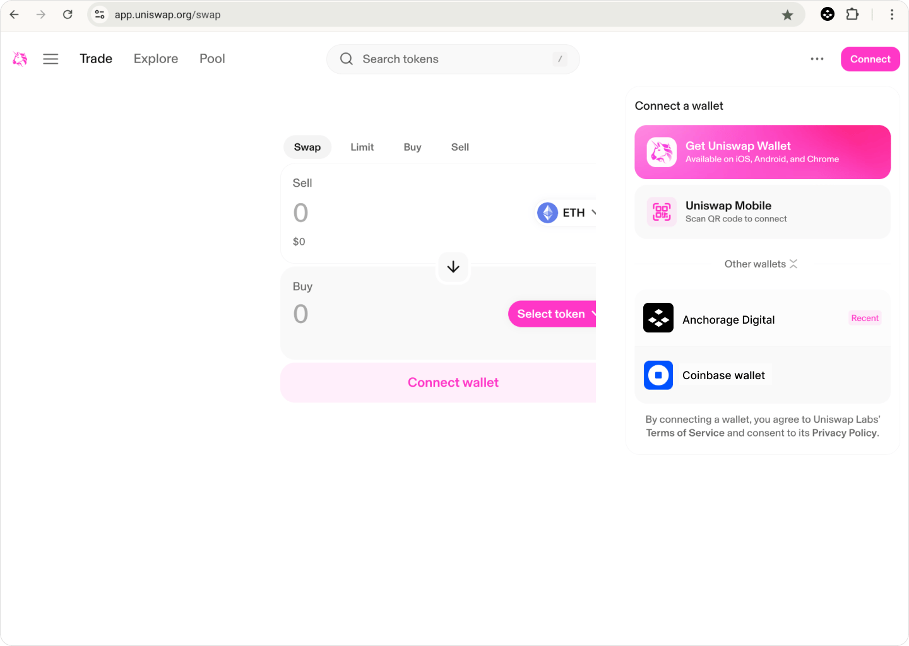The width and height of the screenshot is (909, 646).
Task: Open the Trade menu
Action: click(x=96, y=59)
